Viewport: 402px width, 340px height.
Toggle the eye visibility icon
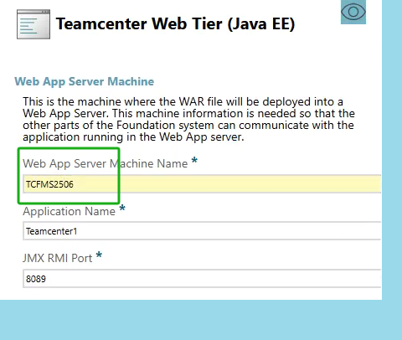(353, 12)
